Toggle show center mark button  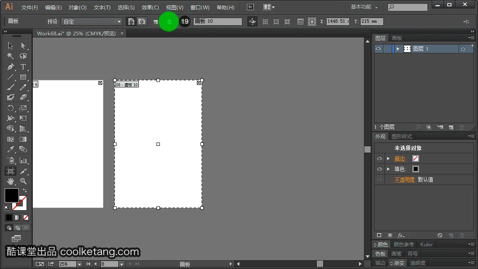(x=265, y=21)
